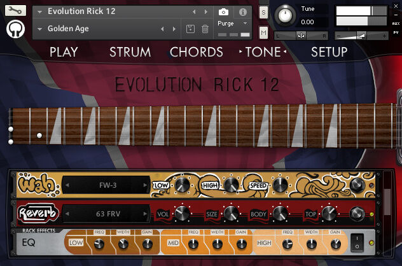This screenshot has width=402, height=266.
Task: Open the FW-3 wah model selector
Action: [106, 185]
